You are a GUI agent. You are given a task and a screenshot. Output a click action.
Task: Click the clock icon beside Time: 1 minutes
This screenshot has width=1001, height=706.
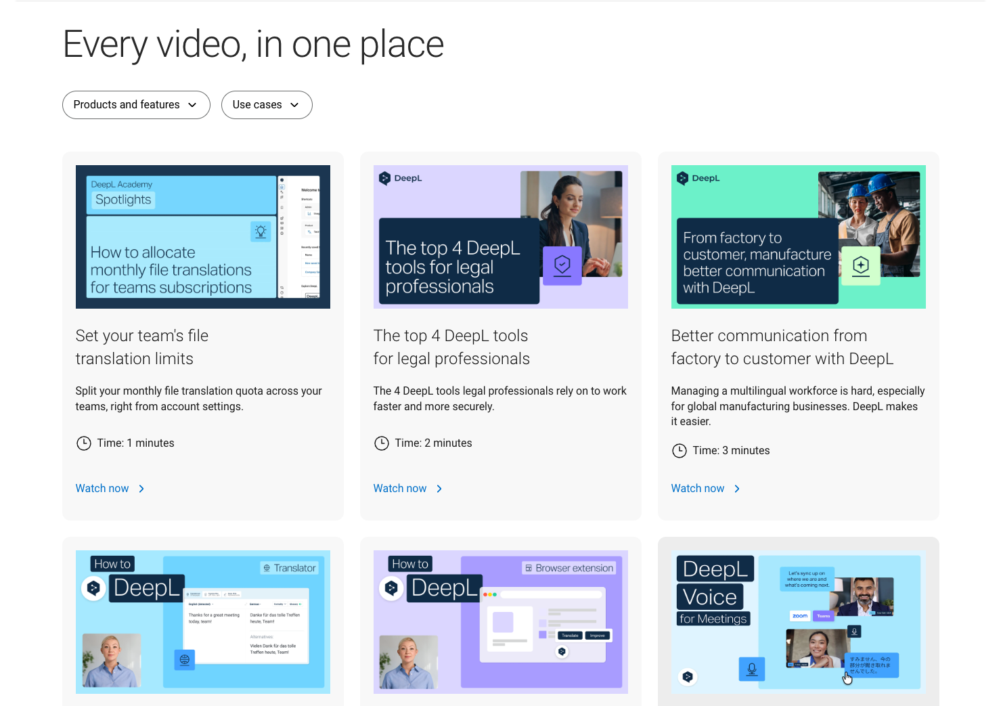(x=84, y=443)
